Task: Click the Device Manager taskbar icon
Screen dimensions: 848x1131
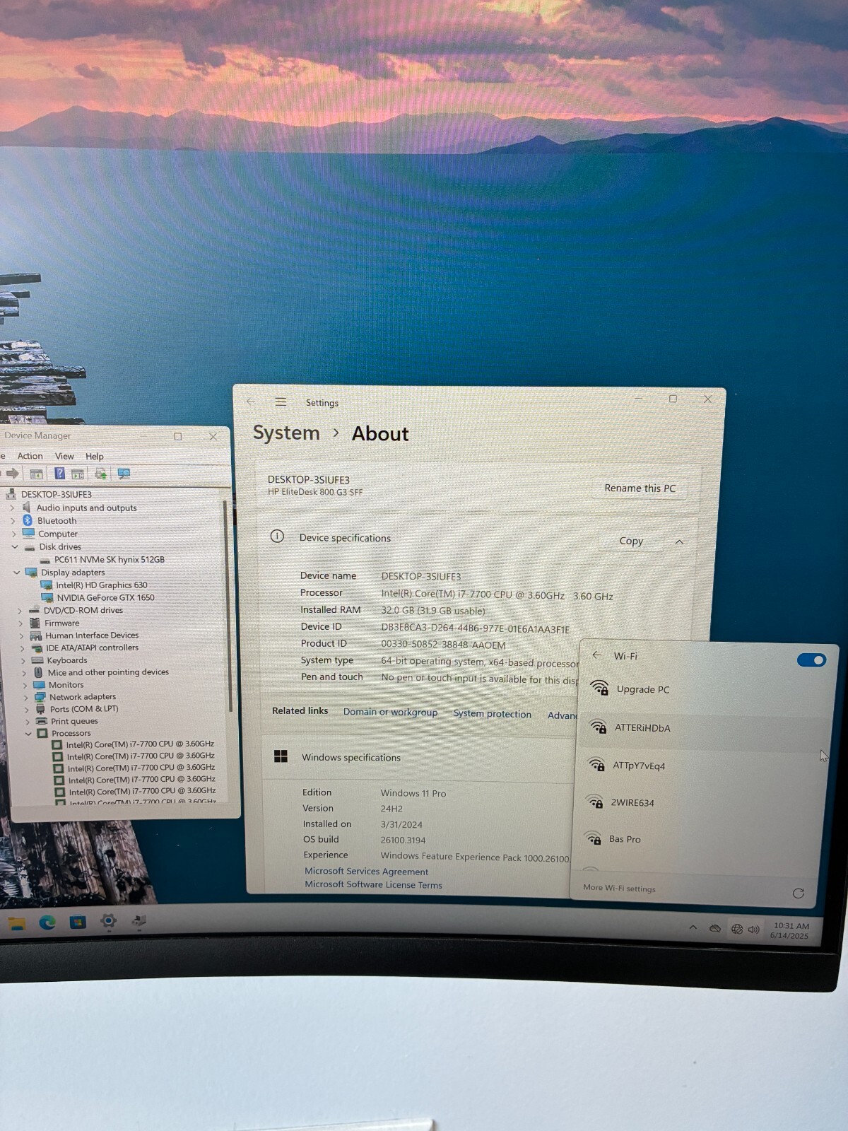Action: click(x=139, y=920)
